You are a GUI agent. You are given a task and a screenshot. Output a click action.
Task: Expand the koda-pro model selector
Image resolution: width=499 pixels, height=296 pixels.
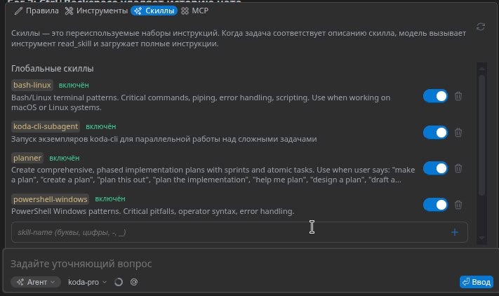pyautogui.click(x=87, y=282)
